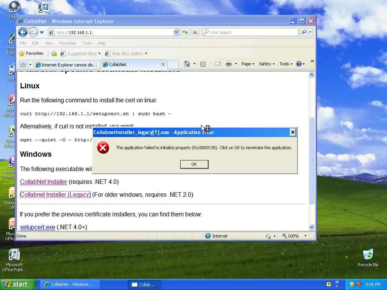Click the red security alert tray icon
387x290 pixels.
point(359,284)
